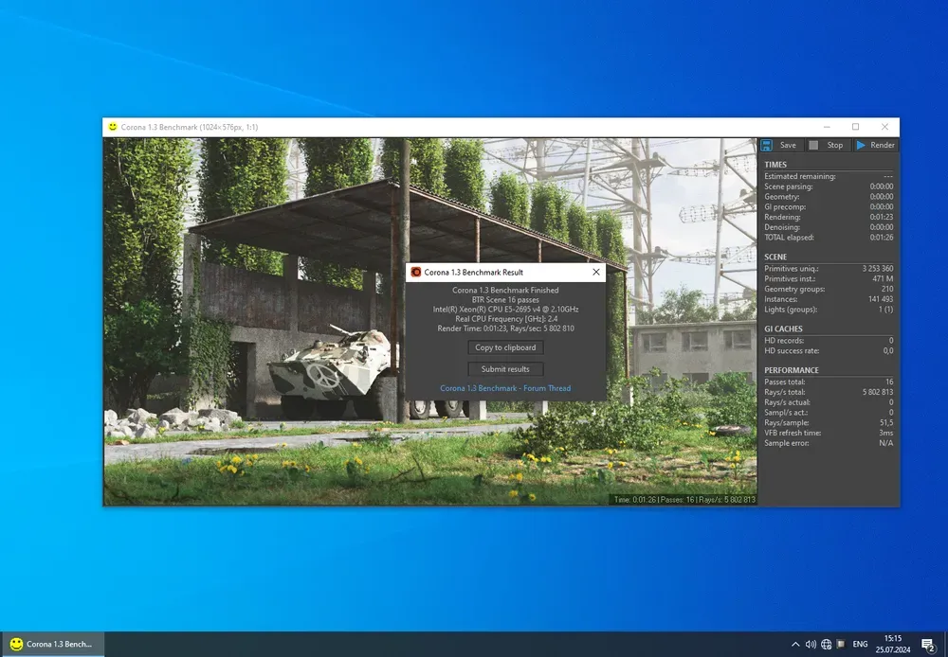Open the notification center with 2 notifications
This screenshot has height=657, width=948.
[928, 645]
